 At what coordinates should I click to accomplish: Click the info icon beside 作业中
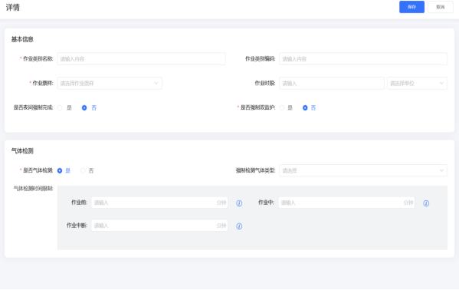pyautogui.click(x=426, y=203)
